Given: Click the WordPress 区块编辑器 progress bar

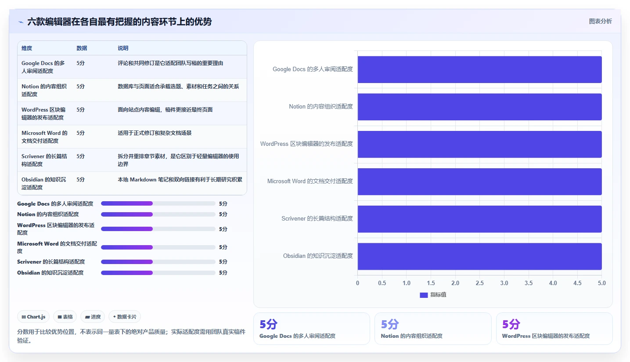Looking at the screenshot, I should 158,229.
